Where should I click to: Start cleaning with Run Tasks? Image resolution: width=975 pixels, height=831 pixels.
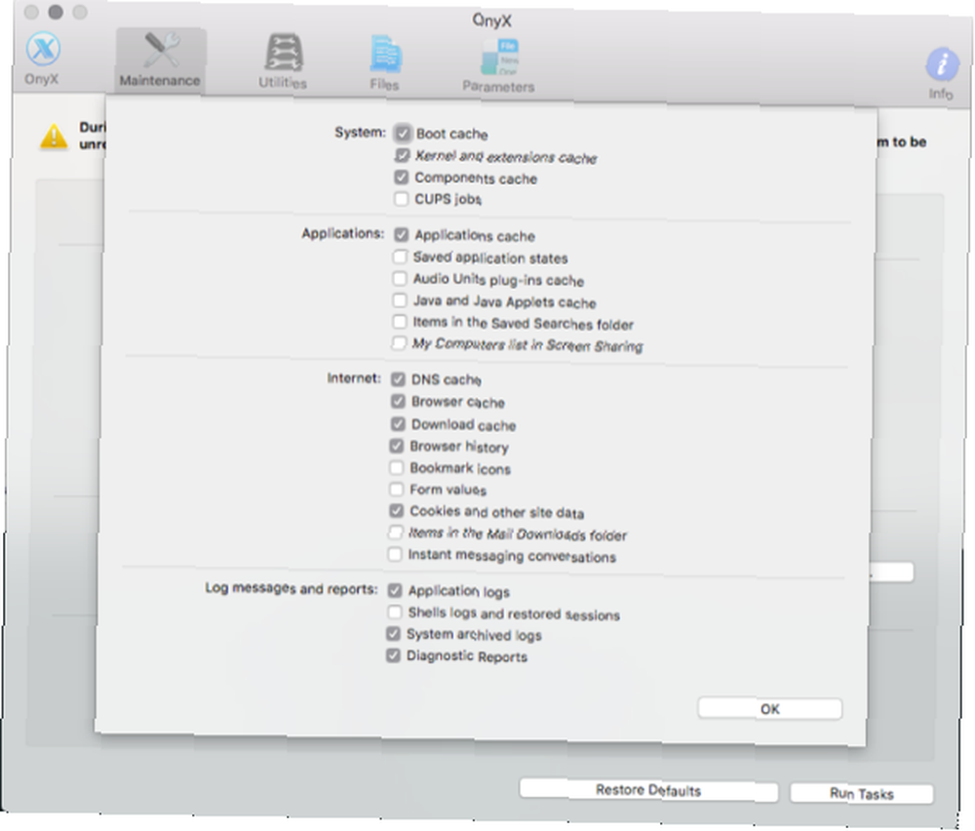[x=861, y=793]
